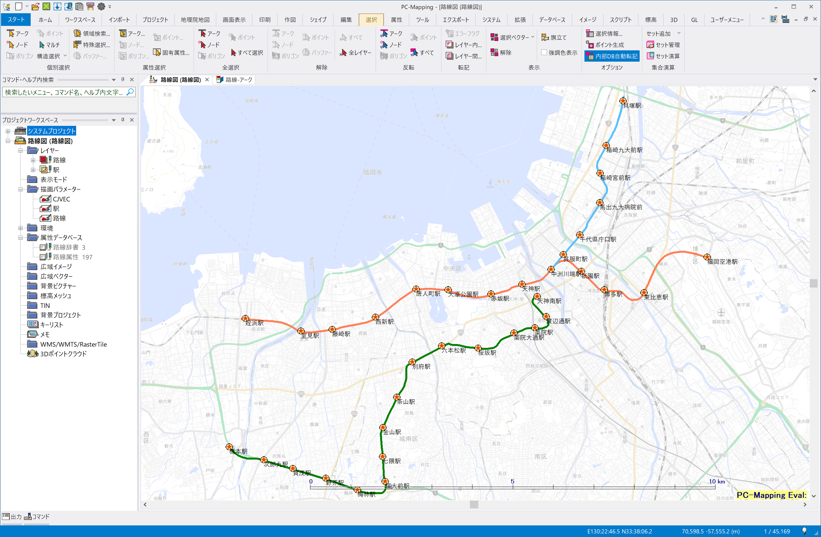The width and height of the screenshot is (821, 537).
Task: Open セット管理
Action: click(663, 45)
